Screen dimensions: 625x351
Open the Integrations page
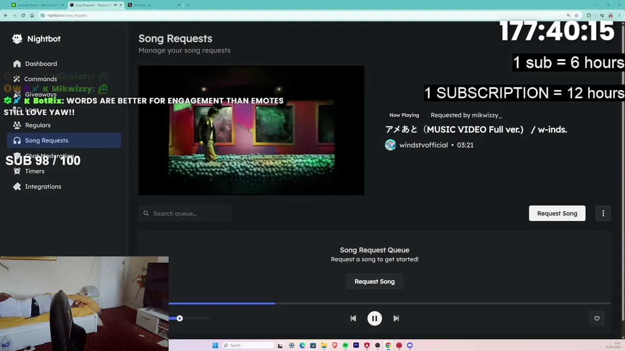tap(64, 187)
